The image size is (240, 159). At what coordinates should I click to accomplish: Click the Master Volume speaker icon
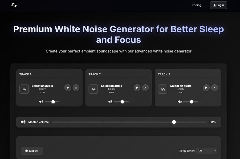tap(23, 122)
